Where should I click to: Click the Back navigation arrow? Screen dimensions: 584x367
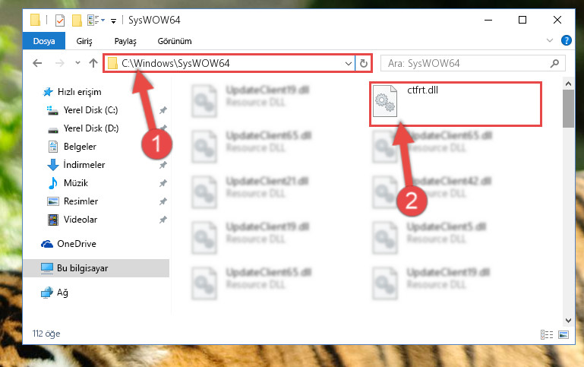(x=37, y=63)
